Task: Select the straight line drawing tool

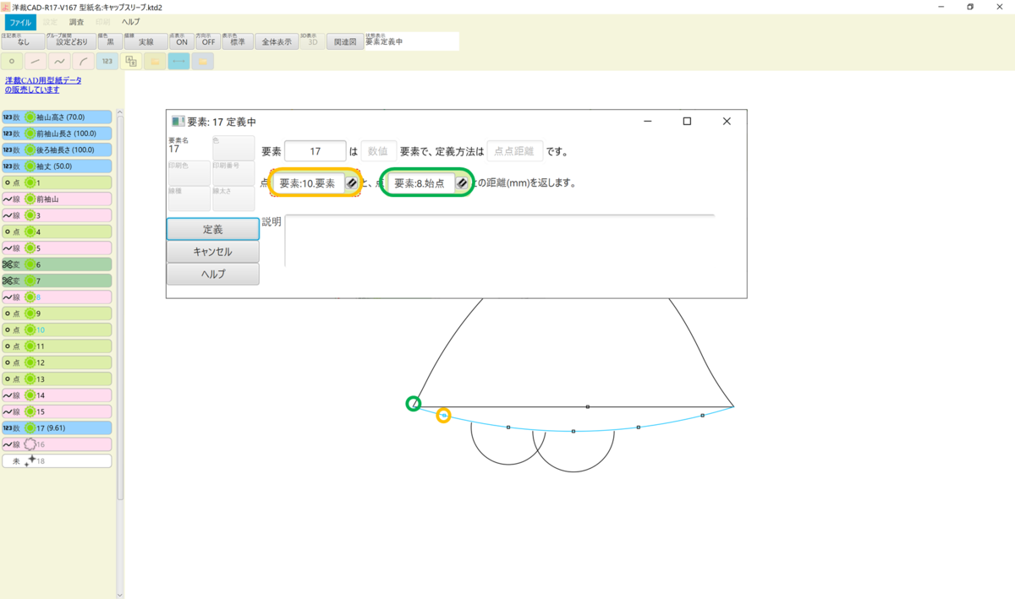Action: 35,61
